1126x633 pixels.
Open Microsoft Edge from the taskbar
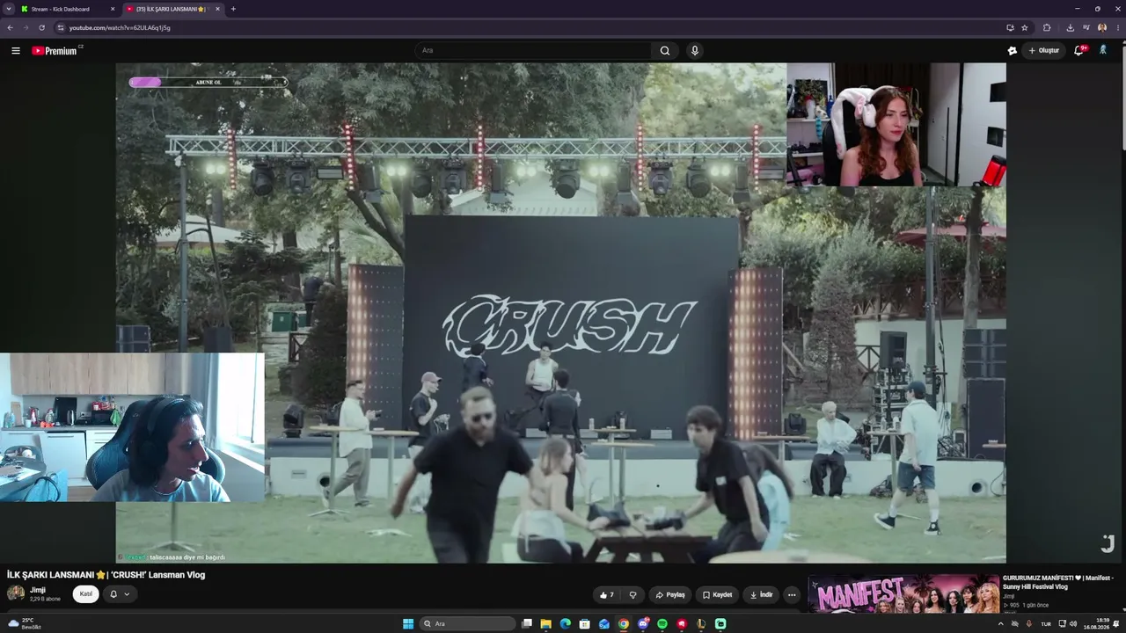[x=565, y=624]
